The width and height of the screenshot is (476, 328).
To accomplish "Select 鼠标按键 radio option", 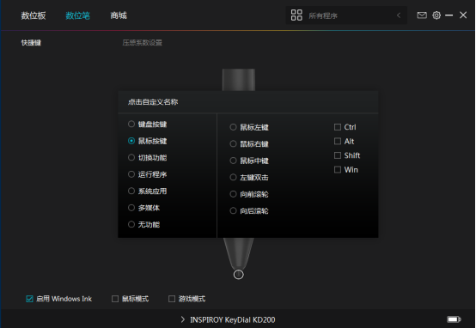I will pyautogui.click(x=131, y=141).
